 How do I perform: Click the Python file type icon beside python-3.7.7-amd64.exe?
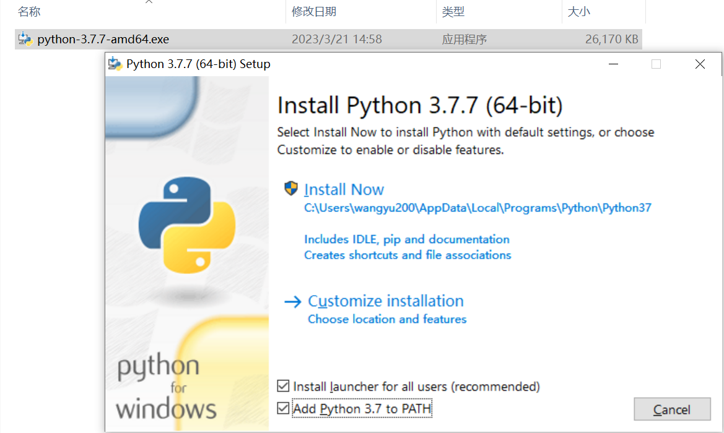tap(24, 38)
